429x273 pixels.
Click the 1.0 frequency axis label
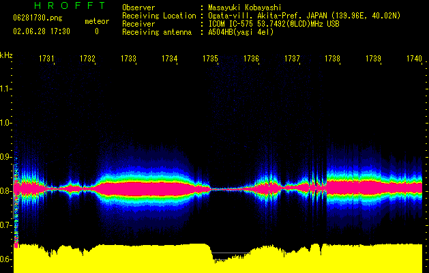(5, 123)
